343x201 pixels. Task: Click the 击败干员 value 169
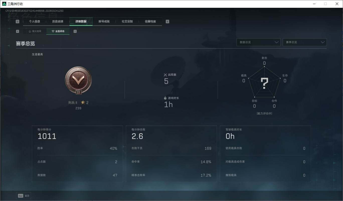click(208, 148)
